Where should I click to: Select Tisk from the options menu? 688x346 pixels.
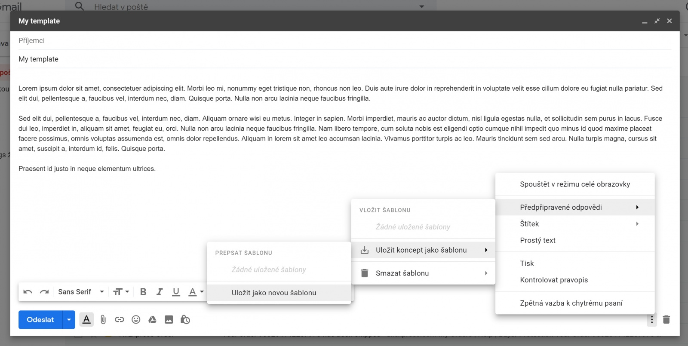[575, 263]
